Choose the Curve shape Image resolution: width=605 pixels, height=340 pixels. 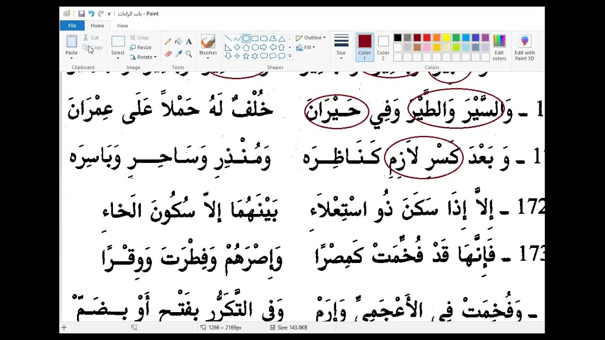(x=237, y=39)
